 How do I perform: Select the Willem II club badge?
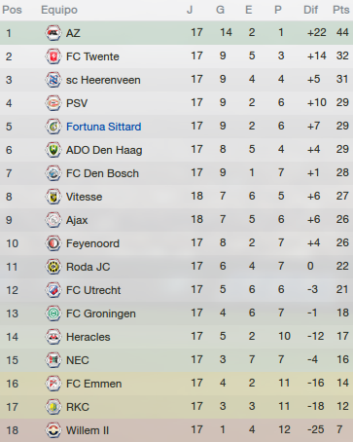tap(53, 430)
